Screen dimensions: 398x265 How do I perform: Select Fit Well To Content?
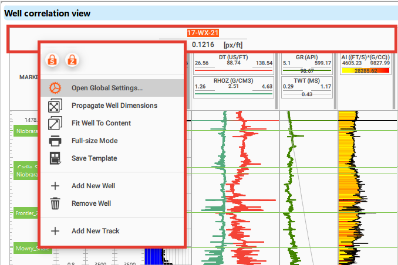coord(112,123)
